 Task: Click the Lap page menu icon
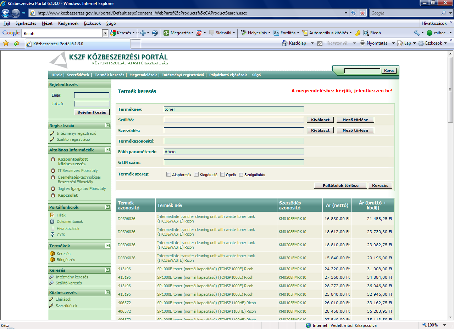point(400,43)
